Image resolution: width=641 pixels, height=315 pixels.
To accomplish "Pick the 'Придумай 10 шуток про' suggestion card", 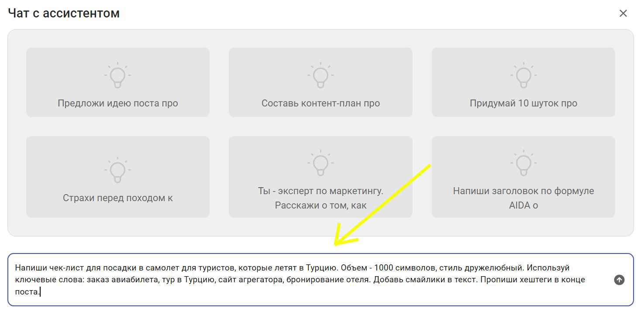I will 524,82.
